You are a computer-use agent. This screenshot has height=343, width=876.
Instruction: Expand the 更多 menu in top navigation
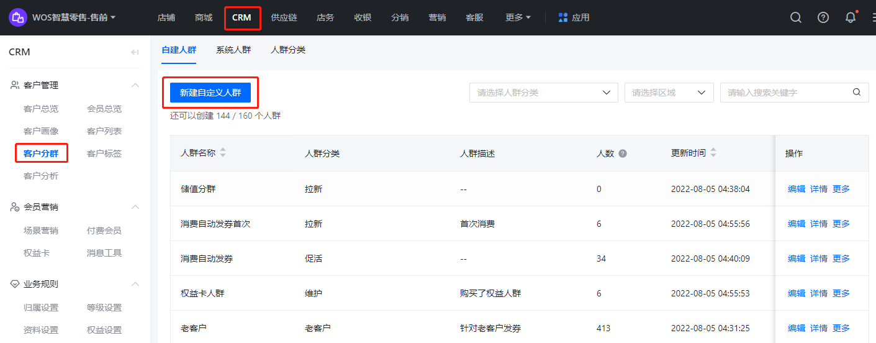pyautogui.click(x=518, y=17)
